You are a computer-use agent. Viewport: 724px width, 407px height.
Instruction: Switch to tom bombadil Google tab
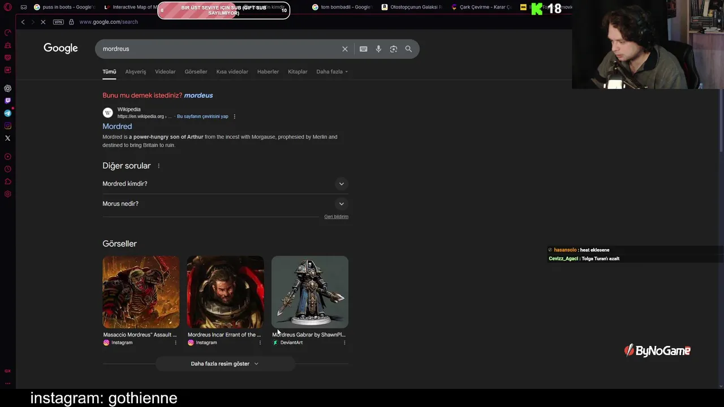point(342,7)
